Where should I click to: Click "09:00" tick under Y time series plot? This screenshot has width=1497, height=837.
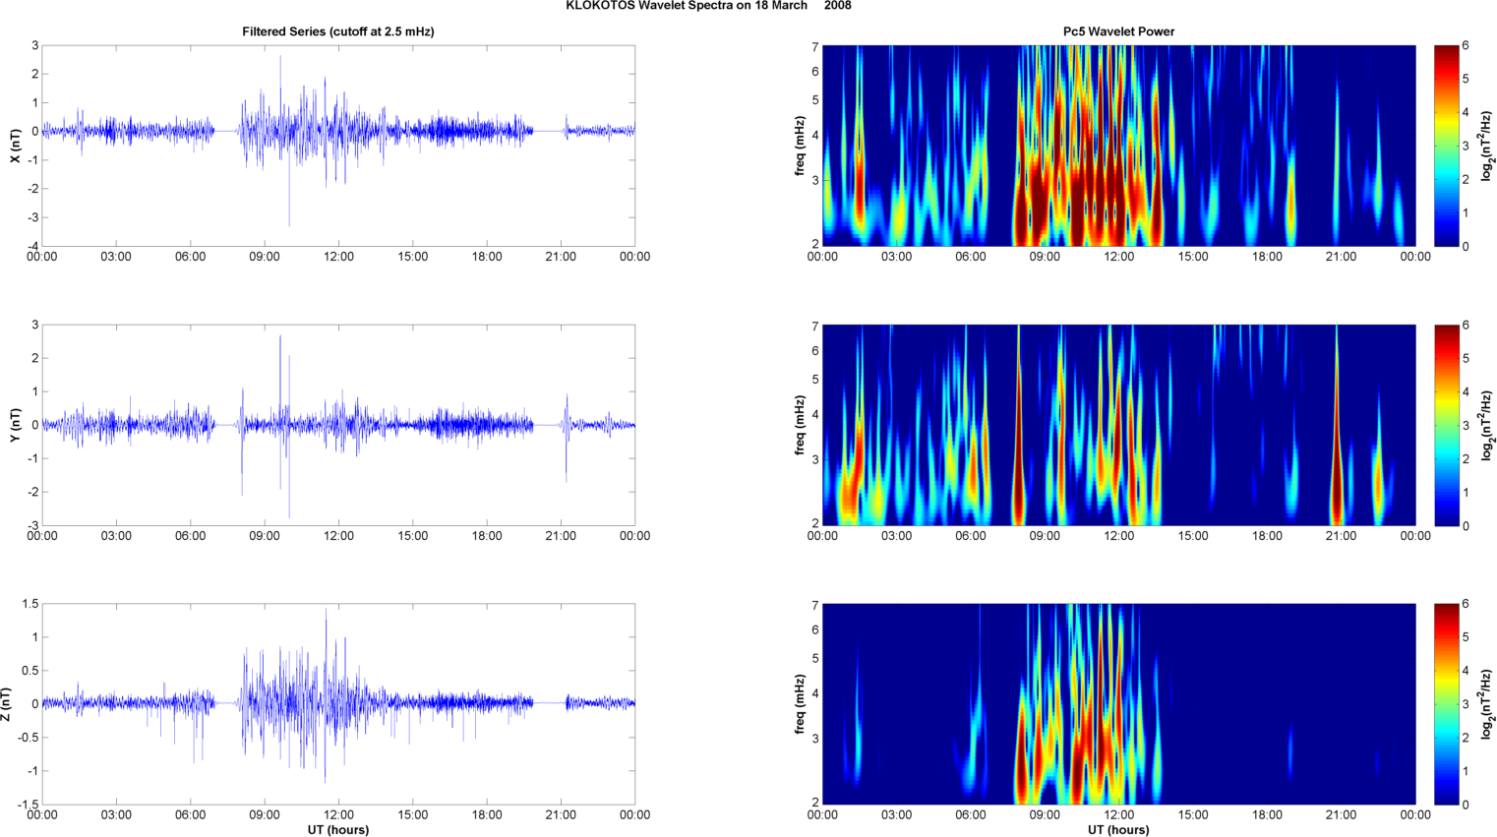[x=265, y=536]
